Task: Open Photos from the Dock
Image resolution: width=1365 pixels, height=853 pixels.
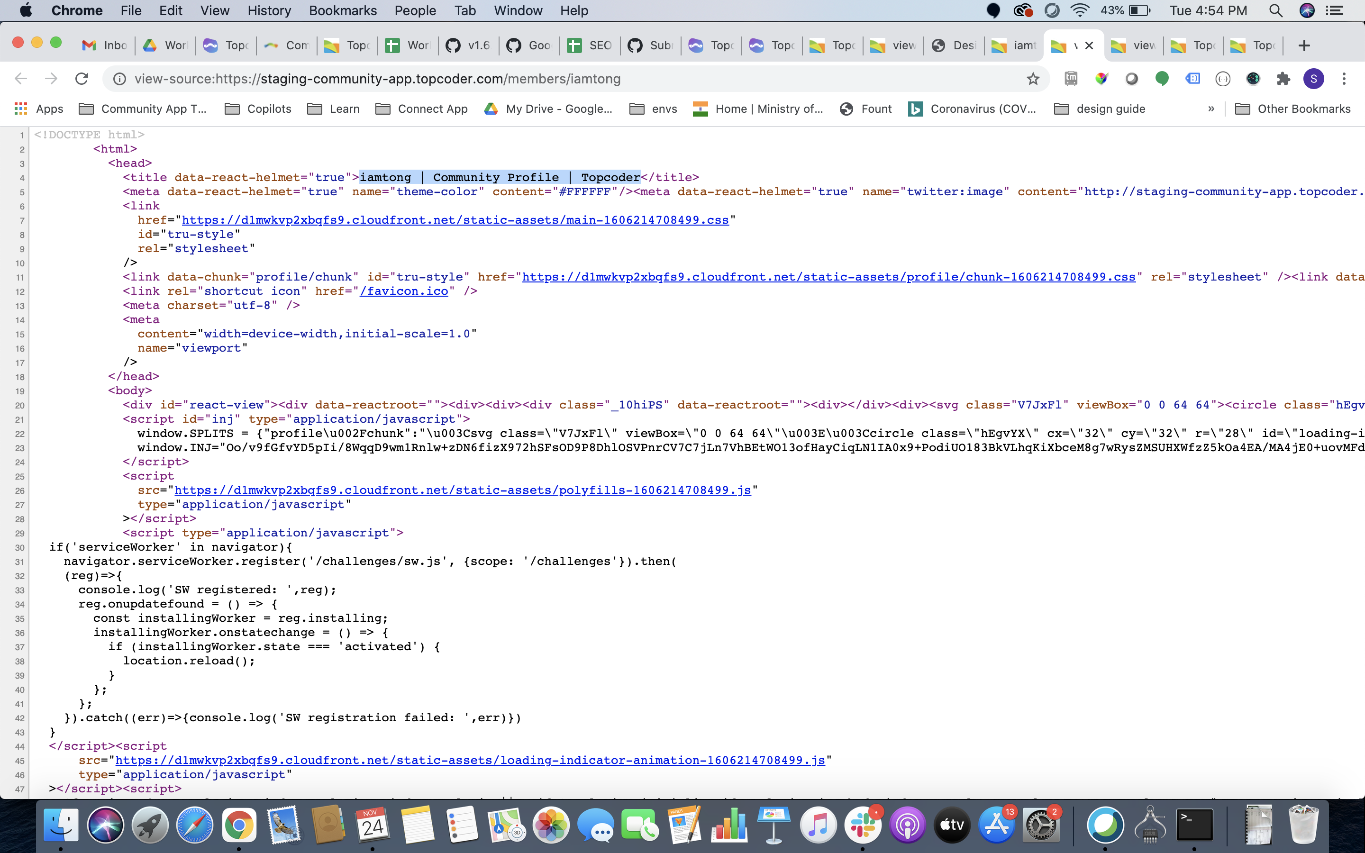Action: coord(551,825)
